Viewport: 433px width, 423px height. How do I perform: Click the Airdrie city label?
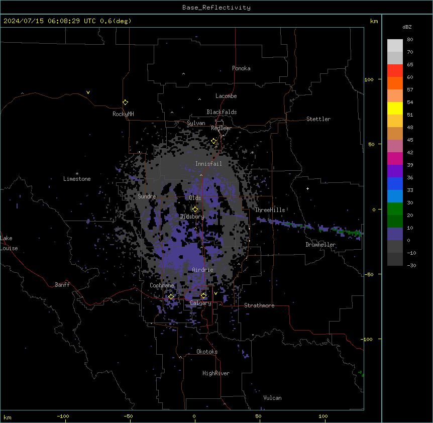click(203, 270)
